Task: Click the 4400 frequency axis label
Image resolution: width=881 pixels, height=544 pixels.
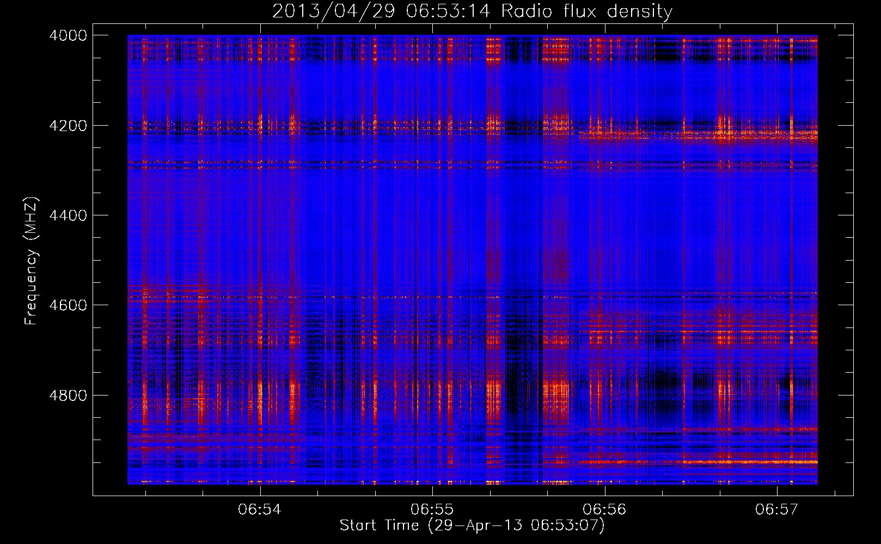Action: 68,215
